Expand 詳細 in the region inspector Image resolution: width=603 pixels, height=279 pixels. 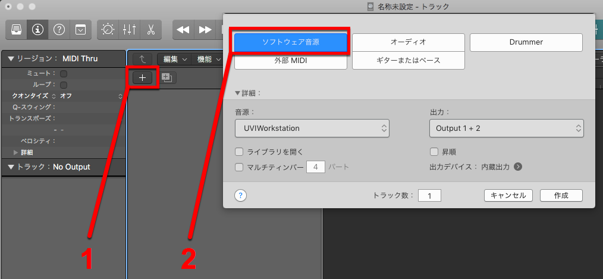16,152
